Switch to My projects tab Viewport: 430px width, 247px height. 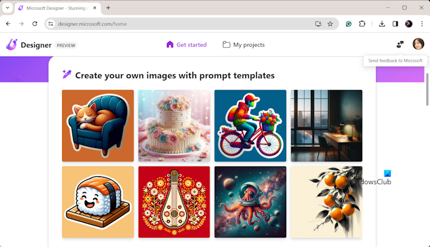(x=243, y=45)
